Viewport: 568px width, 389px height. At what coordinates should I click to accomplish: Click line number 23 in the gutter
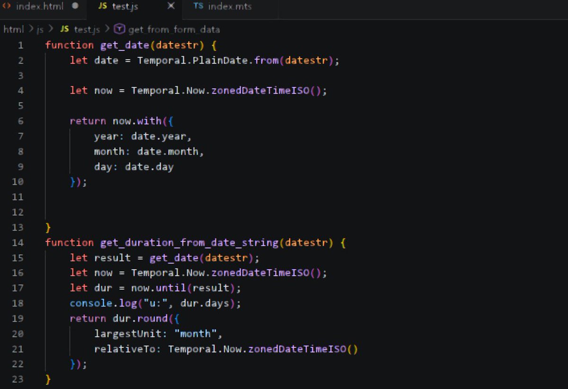pos(18,380)
